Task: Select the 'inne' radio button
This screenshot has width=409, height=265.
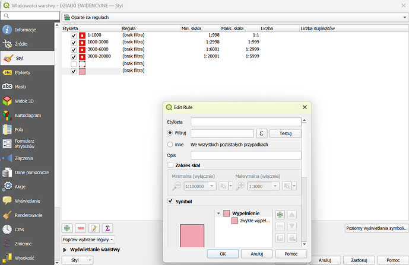Action: coord(171,144)
